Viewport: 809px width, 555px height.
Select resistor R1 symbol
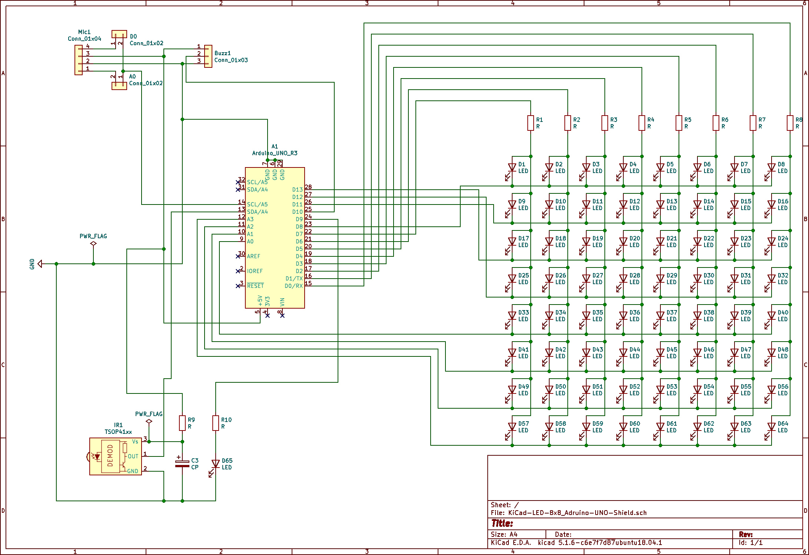531,123
